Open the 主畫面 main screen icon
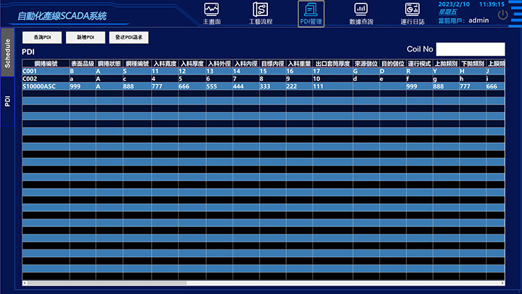Screen dimensions: 522x294 pyautogui.click(x=212, y=14)
